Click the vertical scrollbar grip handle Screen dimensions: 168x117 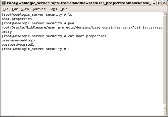click(x=165, y=108)
